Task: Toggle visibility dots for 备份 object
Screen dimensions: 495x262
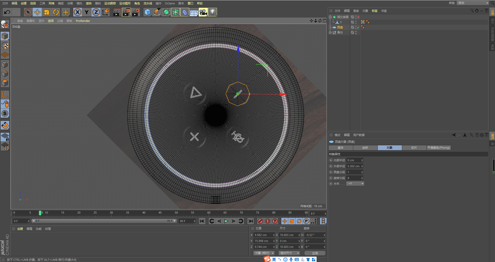Action: coord(356,32)
